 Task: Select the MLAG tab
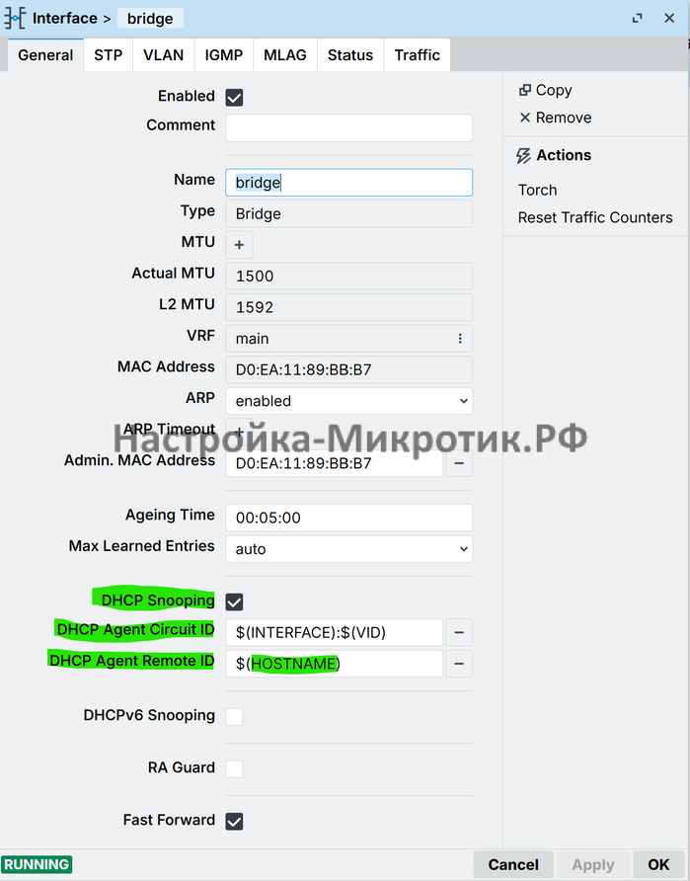[285, 55]
